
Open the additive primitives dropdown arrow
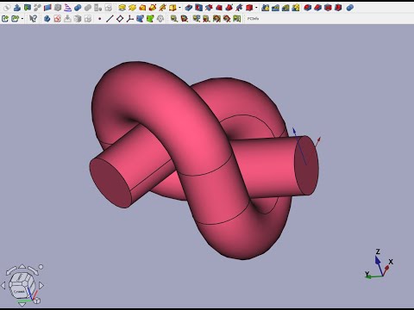tap(179, 8)
